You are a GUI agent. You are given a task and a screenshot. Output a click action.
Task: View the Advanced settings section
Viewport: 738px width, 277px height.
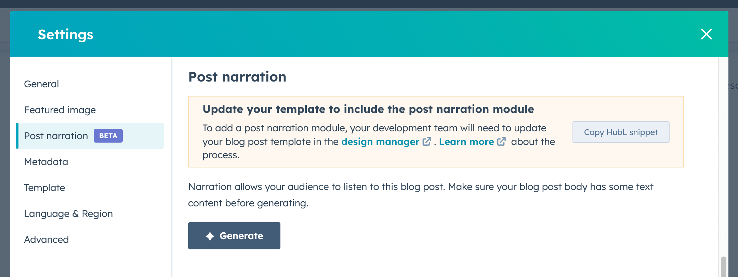pyautogui.click(x=47, y=239)
